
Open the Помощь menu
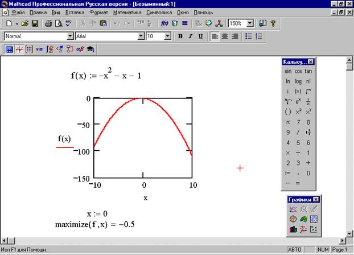point(203,13)
